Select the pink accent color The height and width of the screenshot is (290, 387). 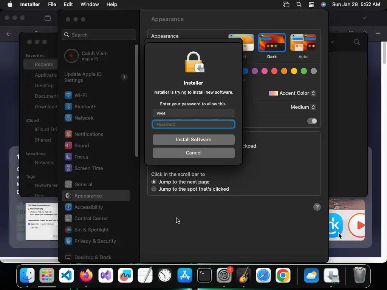coord(265,71)
